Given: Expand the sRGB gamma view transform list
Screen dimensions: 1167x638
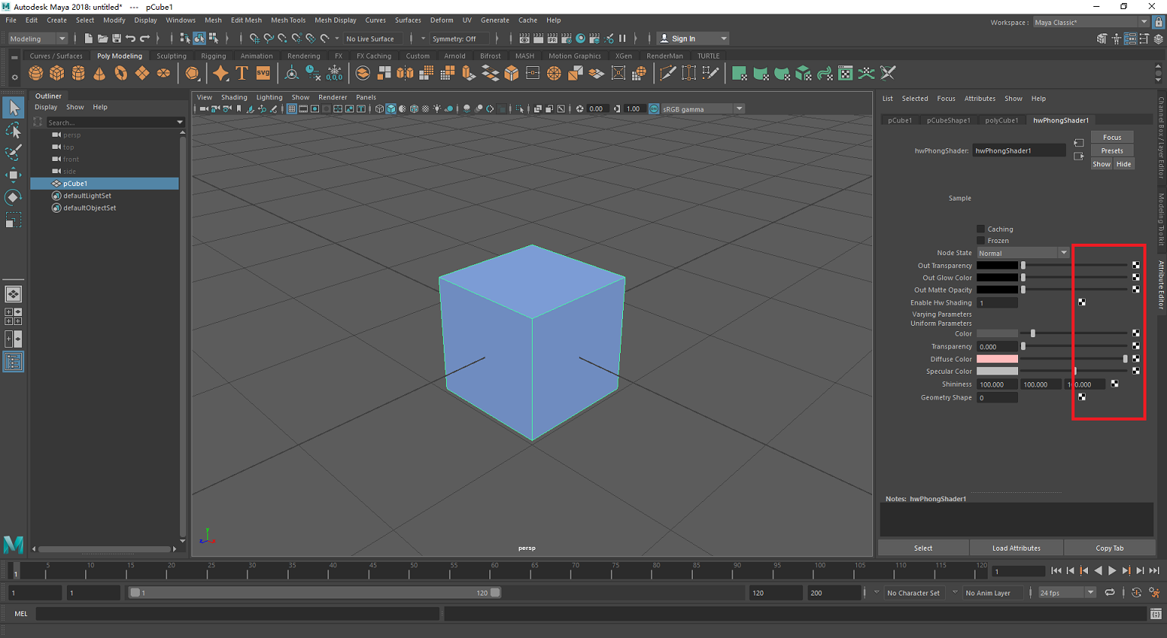Looking at the screenshot, I should point(738,109).
